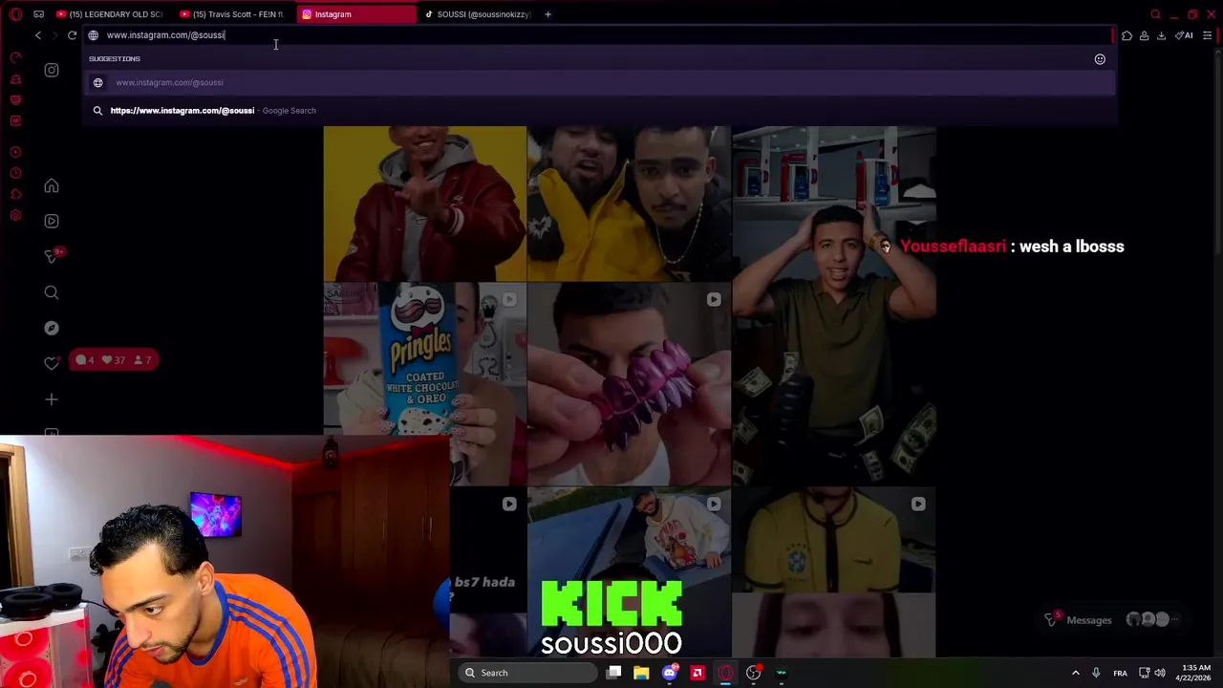The height and width of the screenshot is (688, 1223).
Task: Open a new browser tab
Action: point(547,14)
